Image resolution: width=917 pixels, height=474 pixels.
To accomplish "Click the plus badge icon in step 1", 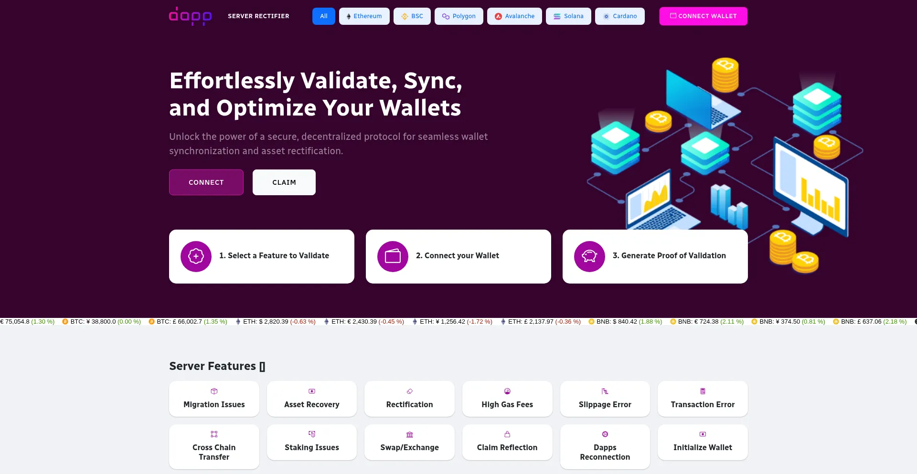I will coord(196,256).
